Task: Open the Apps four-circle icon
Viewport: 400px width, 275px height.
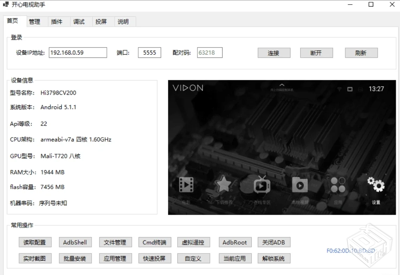Action: tap(338, 185)
